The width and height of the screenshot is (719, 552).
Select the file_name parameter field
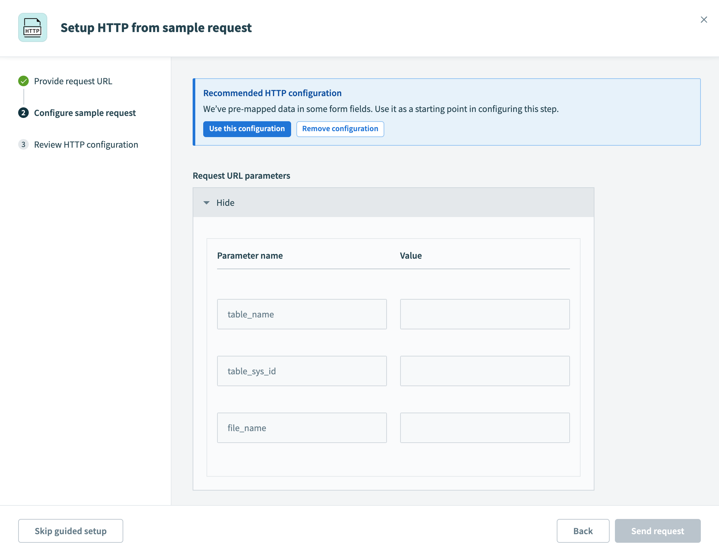[302, 427]
